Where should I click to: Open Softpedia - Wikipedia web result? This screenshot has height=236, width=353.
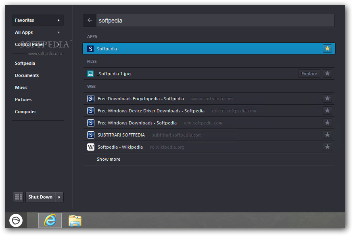[x=209, y=147]
